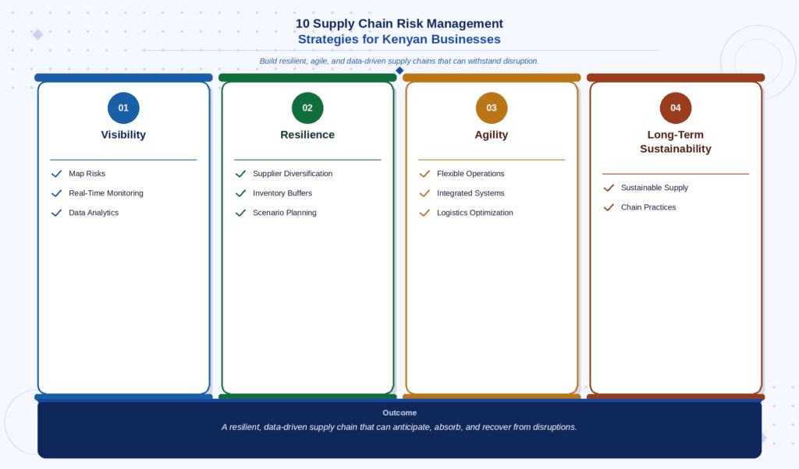Screen dimensions: 799x469
Task: Click the 03 Agility number badge
Action: [492, 108]
